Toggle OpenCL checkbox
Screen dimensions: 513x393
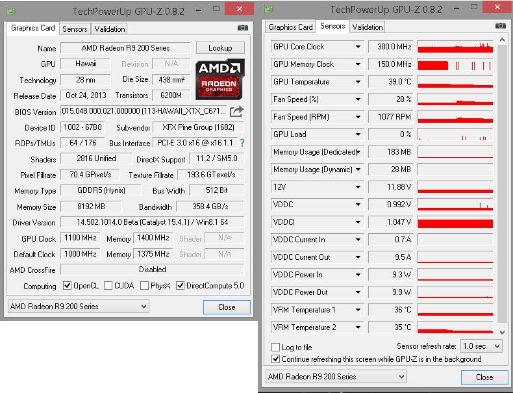coord(67,285)
